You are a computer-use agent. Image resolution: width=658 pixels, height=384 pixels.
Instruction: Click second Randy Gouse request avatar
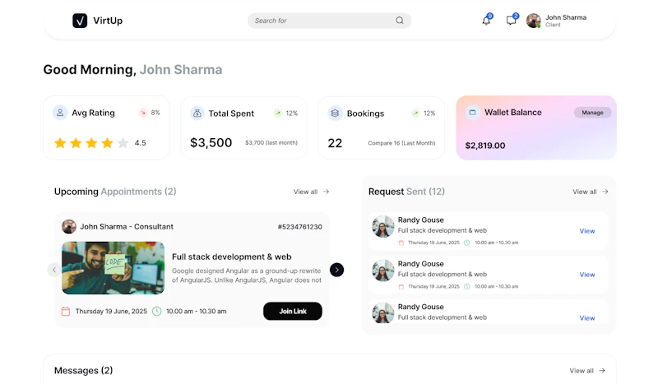(x=382, y=271)
